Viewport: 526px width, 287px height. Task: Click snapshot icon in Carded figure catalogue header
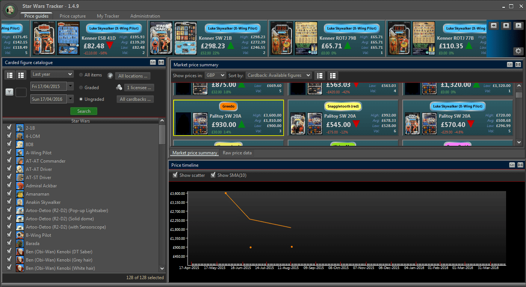(x=153, y=63)
